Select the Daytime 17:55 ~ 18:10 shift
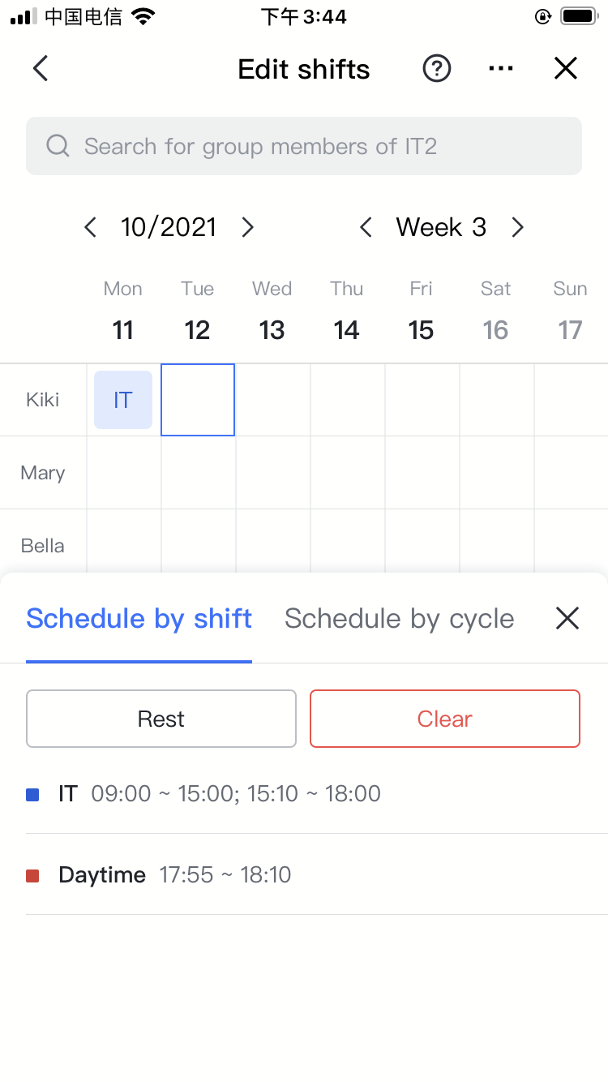This screenshot has width=608, height=1082. 174,875
